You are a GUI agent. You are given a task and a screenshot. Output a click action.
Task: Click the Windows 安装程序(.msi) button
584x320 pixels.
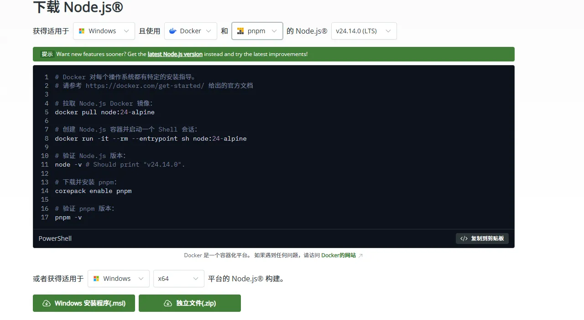coord(83,303)
